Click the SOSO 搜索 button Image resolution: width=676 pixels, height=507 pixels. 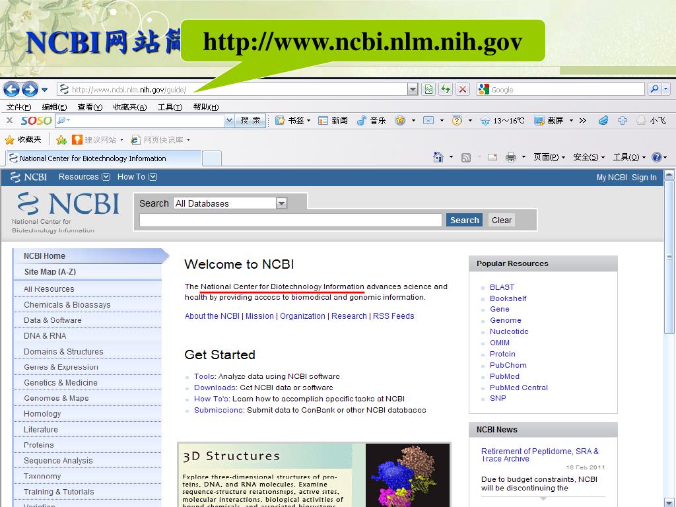(250, 120)
